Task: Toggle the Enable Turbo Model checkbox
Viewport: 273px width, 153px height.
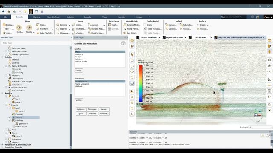Action: click(x=145, y=25)
